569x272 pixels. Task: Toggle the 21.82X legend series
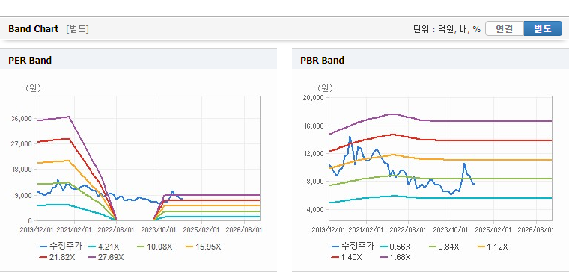point(58,257)
